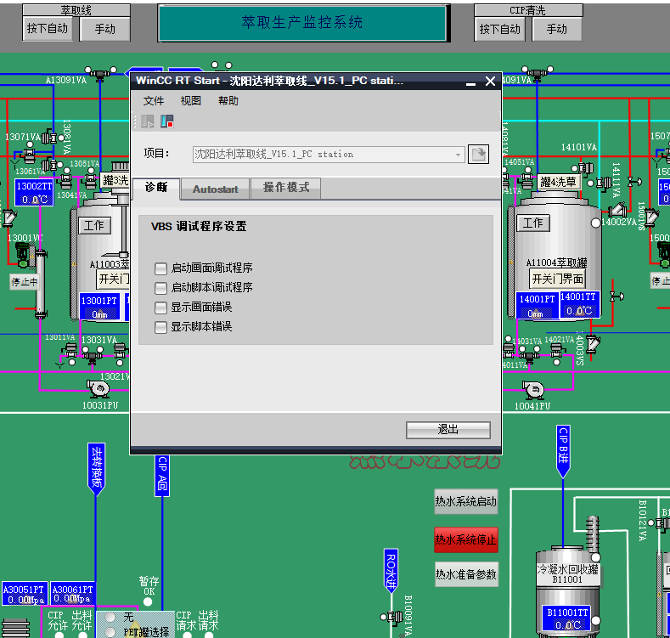Switch to the Autostart tab
This screenshot has height=638, width=670.
(216, 189)
